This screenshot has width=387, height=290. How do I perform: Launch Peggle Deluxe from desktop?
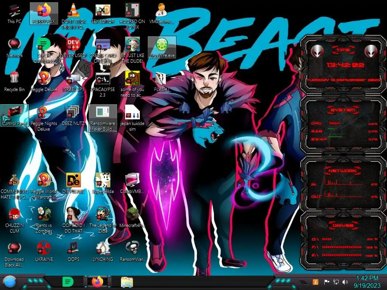point(44,82)
